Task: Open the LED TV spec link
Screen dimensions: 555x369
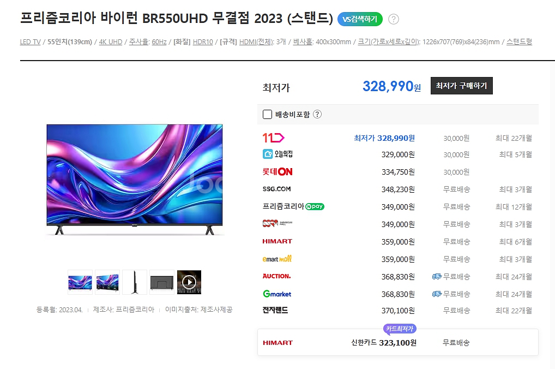Action: [30, 42]
